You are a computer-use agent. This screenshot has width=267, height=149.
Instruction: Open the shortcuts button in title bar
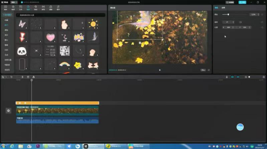point(230,2)
